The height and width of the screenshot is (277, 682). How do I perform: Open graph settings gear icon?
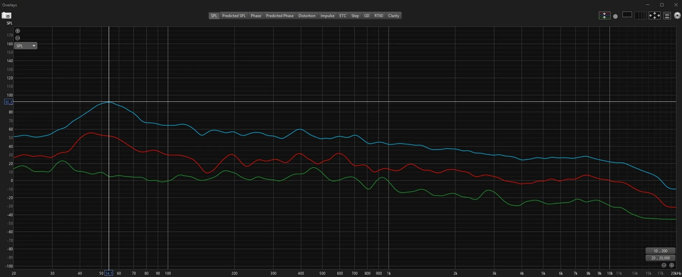coord(677,15)
